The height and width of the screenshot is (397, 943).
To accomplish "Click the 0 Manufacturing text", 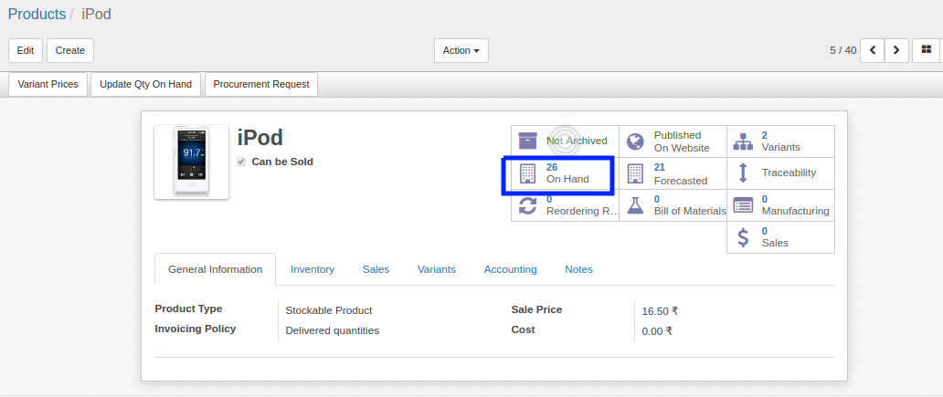I will 796,204.
